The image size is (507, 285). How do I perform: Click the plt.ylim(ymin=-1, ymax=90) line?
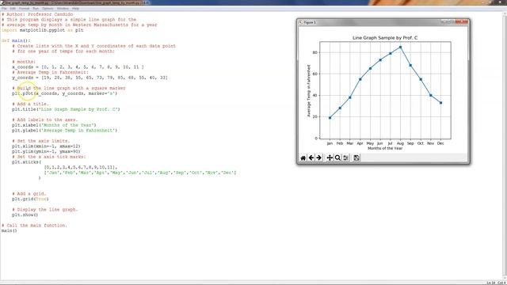46,151
